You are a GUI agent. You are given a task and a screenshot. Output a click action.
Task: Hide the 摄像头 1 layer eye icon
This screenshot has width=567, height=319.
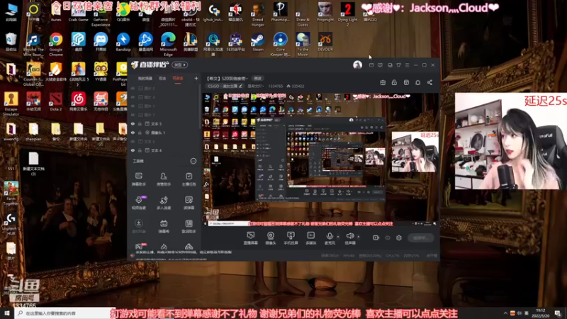point(133,133)
